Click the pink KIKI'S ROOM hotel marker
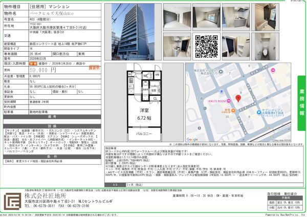Viewport: 307px width, 217px height. 229,101
